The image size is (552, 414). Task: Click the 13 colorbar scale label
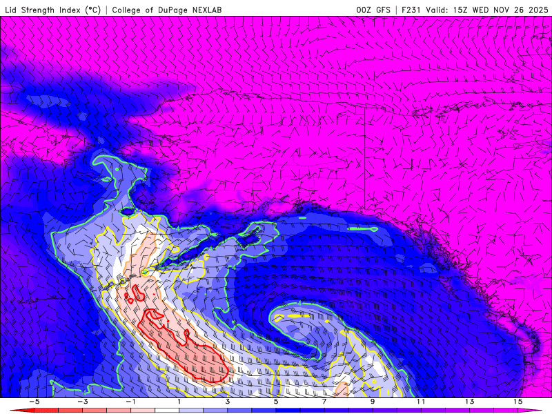click(470, 402)
